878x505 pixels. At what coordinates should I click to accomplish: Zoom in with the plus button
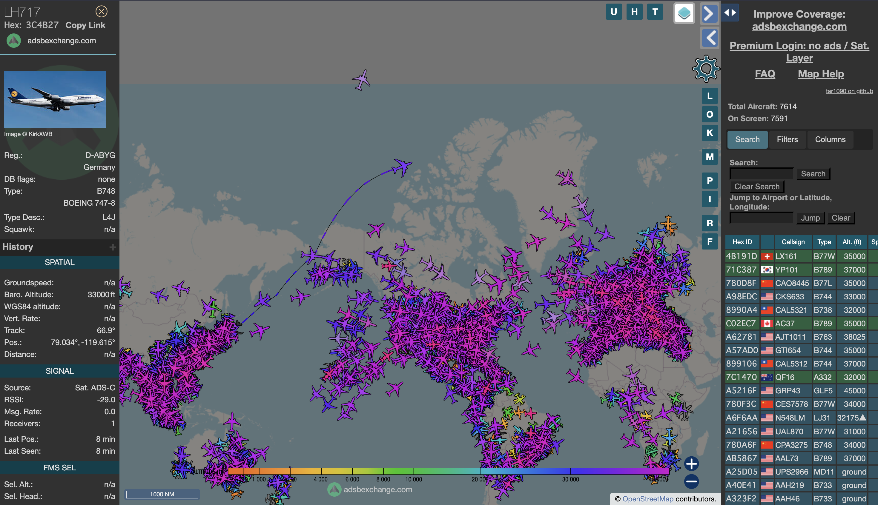click(691, 464)
